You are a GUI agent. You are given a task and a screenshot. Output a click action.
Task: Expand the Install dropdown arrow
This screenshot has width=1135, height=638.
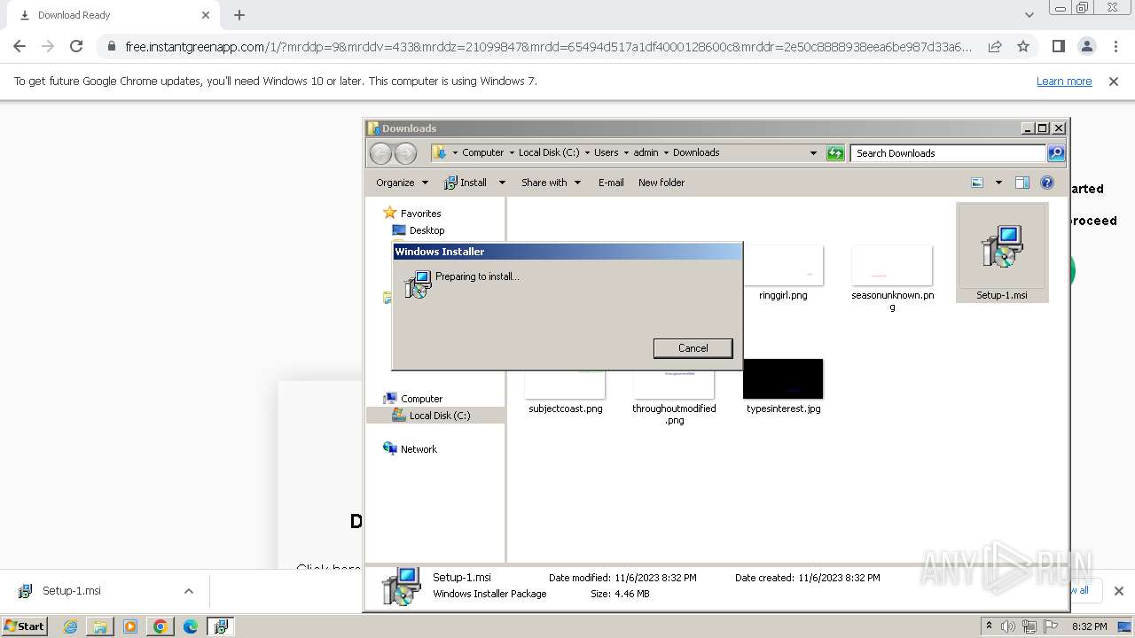tap(501, 183)
